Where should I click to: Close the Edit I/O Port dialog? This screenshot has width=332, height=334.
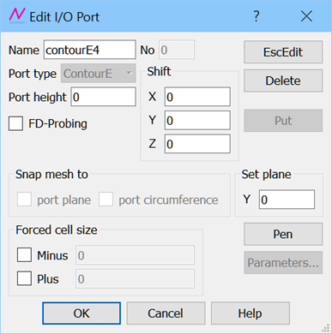coord(306,16)
